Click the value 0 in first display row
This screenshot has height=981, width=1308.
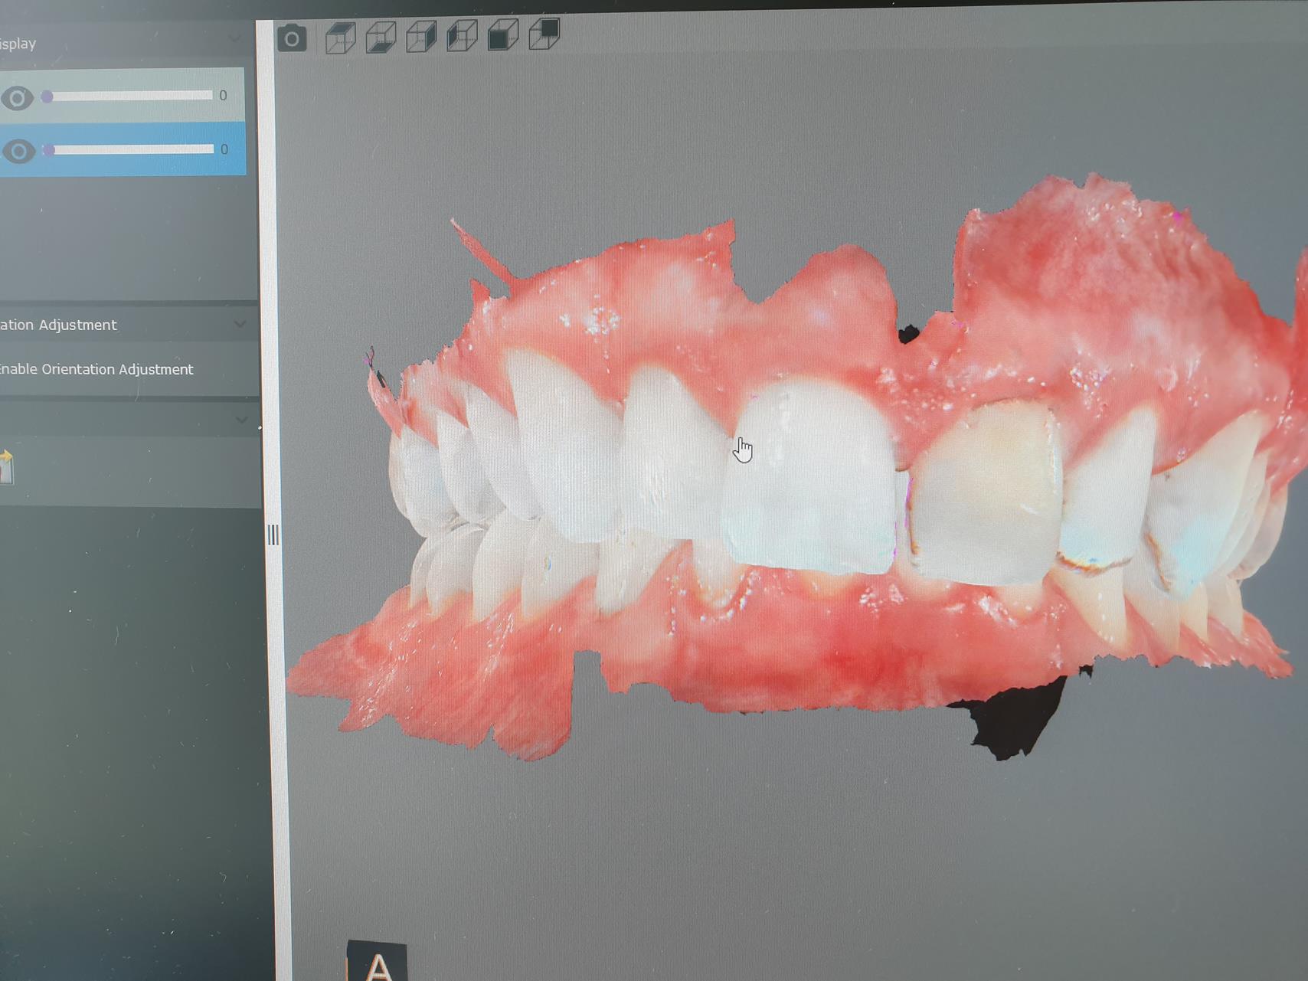click(223, 96)
